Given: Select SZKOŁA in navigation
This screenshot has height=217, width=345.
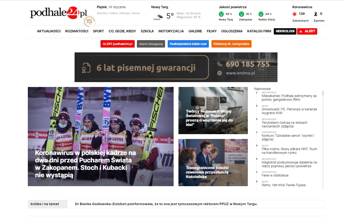Looking at the screenshot, I should (147, 31).
